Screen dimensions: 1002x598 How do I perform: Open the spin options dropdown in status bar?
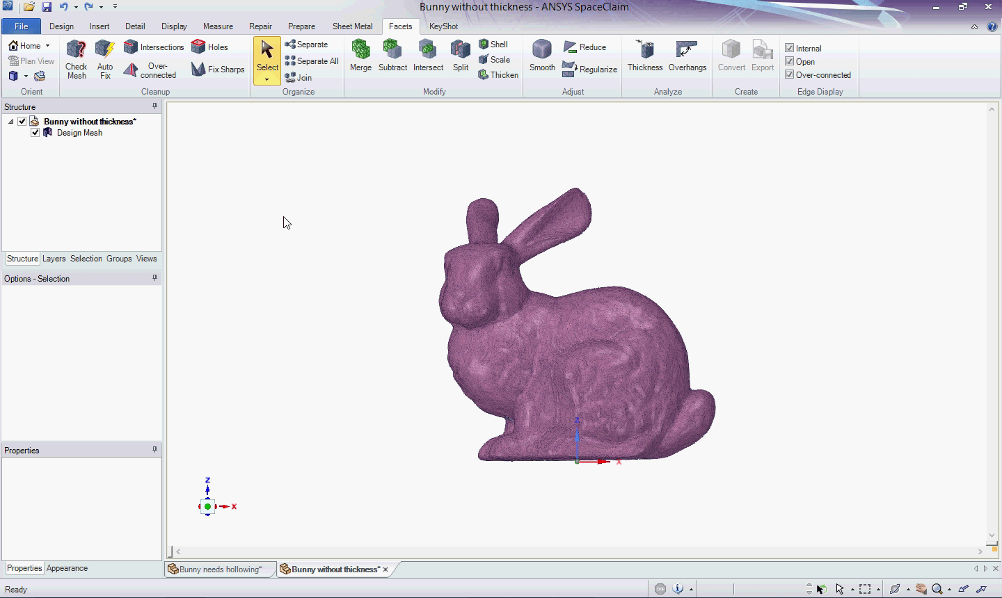[907, 590]
